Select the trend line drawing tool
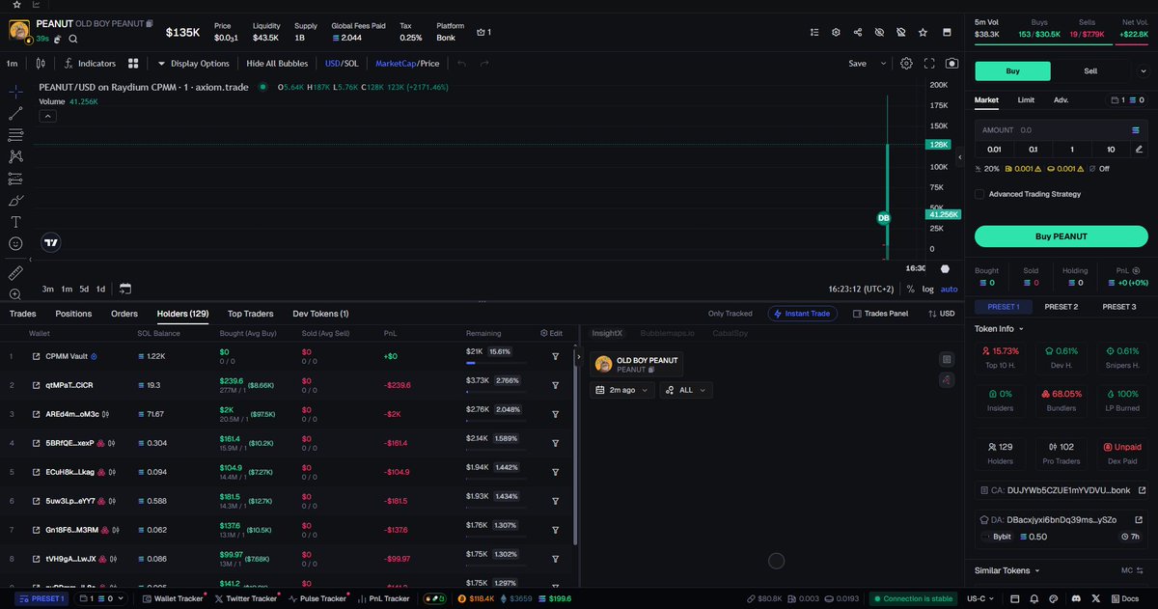 pyautogui.click(x=15, y=113)
